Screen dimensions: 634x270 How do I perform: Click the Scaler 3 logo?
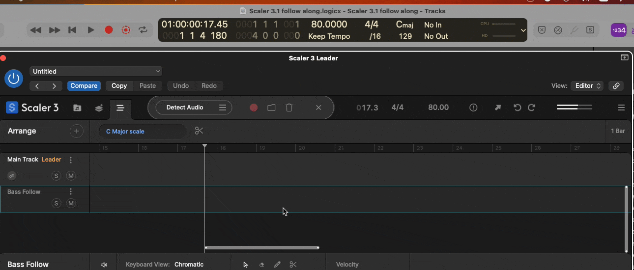[x=32, y=108]
